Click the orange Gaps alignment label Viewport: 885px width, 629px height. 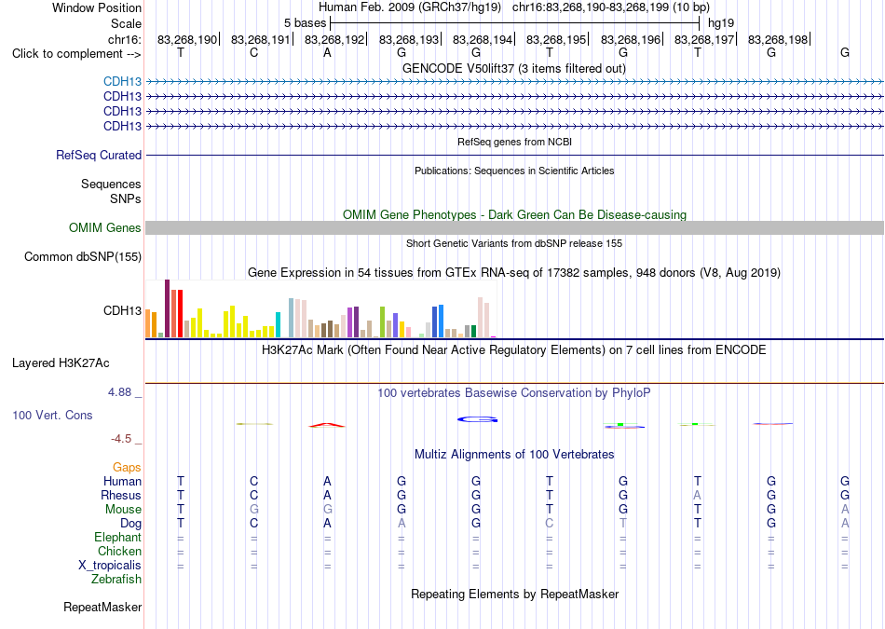click(127, 468)
